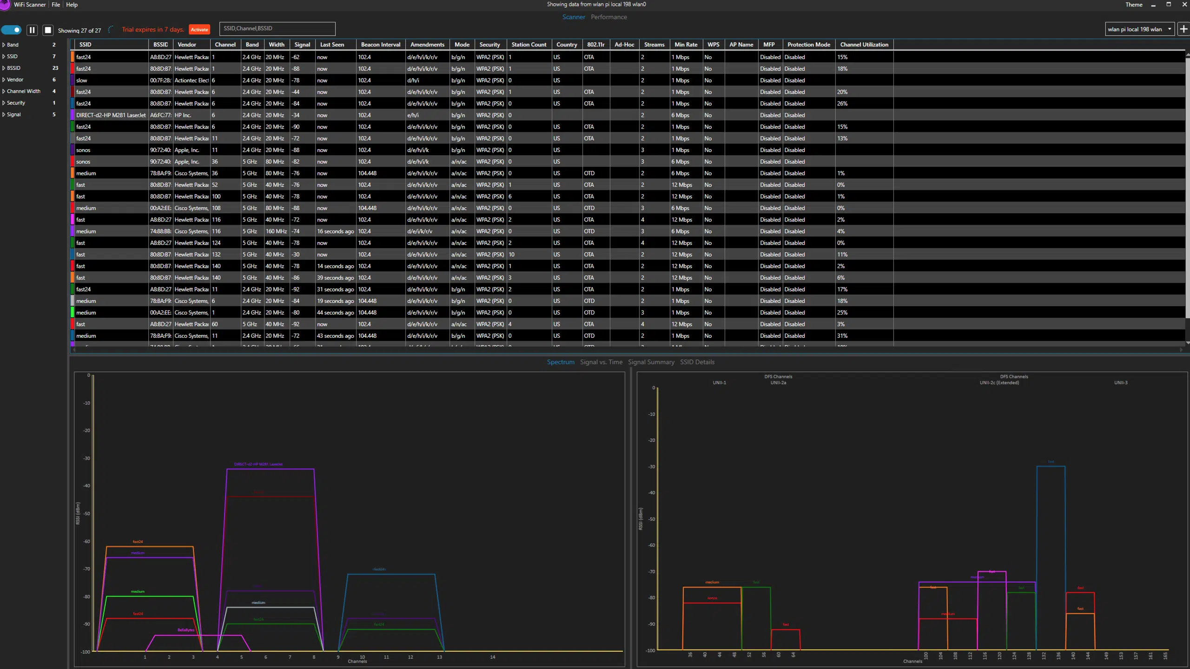Click the -30 signal cell
This screenshot has height=669, width=1190.
click(302, 255)
